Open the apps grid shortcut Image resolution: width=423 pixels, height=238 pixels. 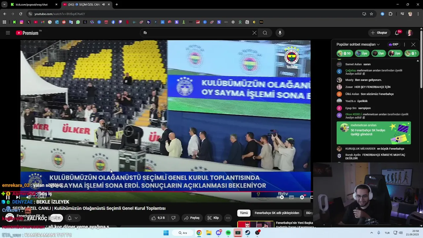point(4,22)
